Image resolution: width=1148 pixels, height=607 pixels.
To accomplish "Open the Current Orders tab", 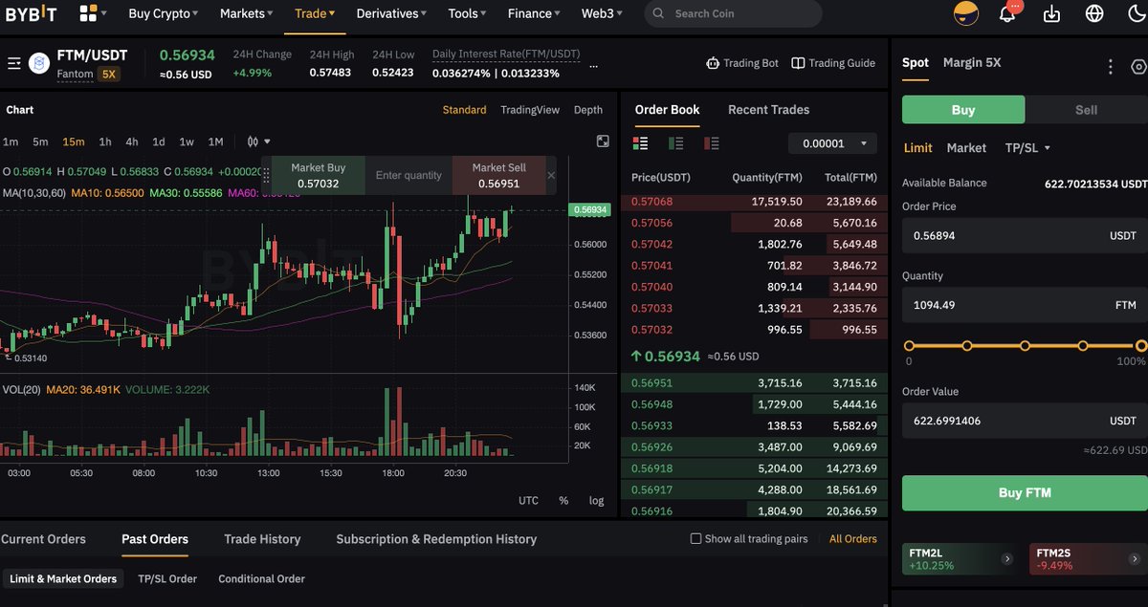I will tap(43, 539).
